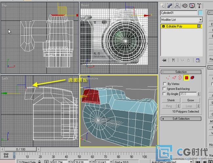
Task: Click Previous Frame playback button
Action: [x=204, y=162]
